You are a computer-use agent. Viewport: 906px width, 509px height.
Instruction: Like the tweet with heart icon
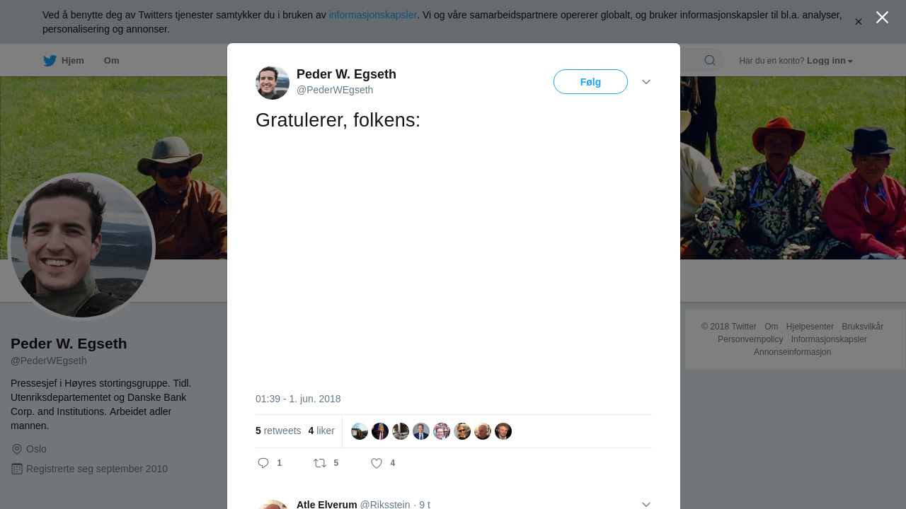coord(377,463)
